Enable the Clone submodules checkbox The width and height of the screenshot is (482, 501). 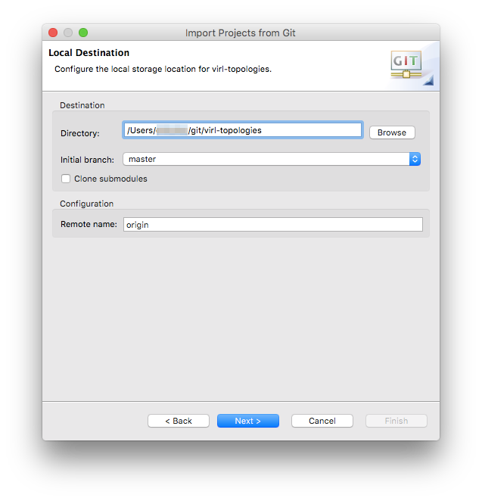point(66,179)
